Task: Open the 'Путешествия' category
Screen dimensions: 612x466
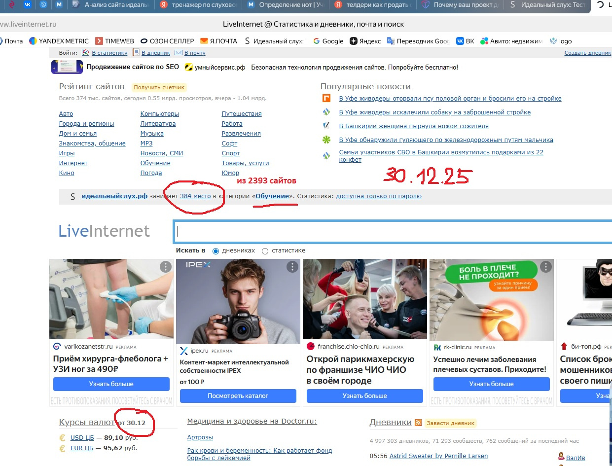Action: point(242,114)
